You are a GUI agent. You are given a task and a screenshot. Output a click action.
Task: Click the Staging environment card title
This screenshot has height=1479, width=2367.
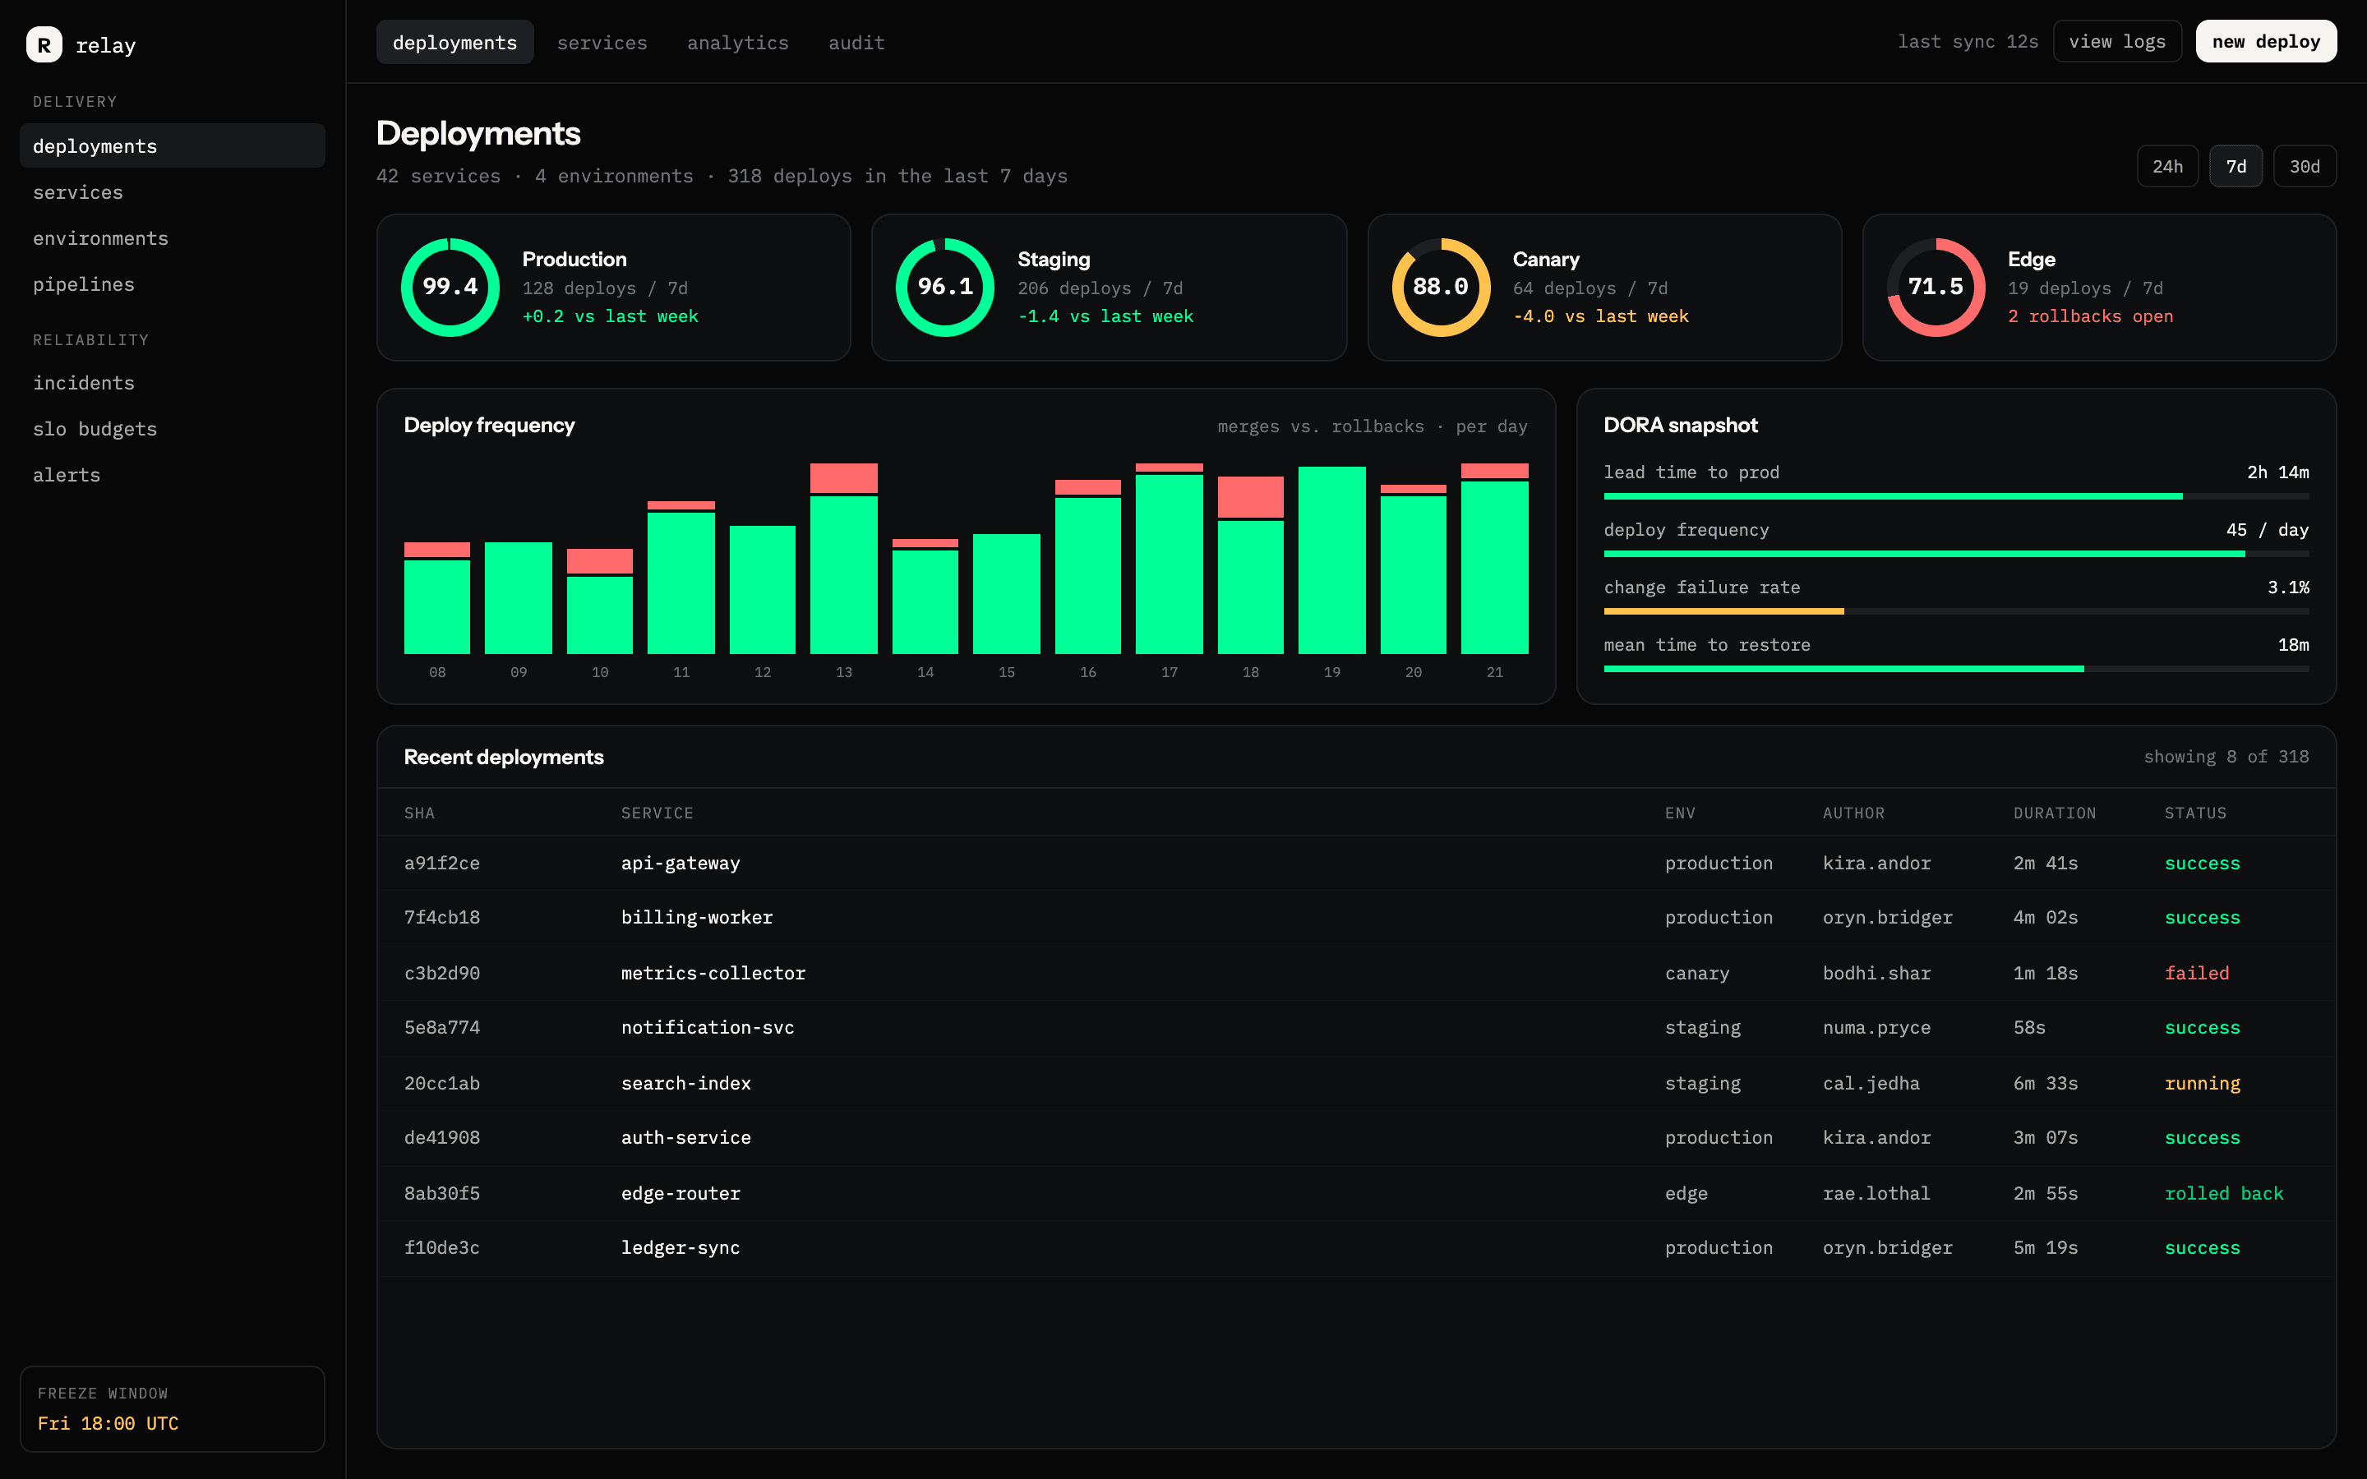(1054, 259)
